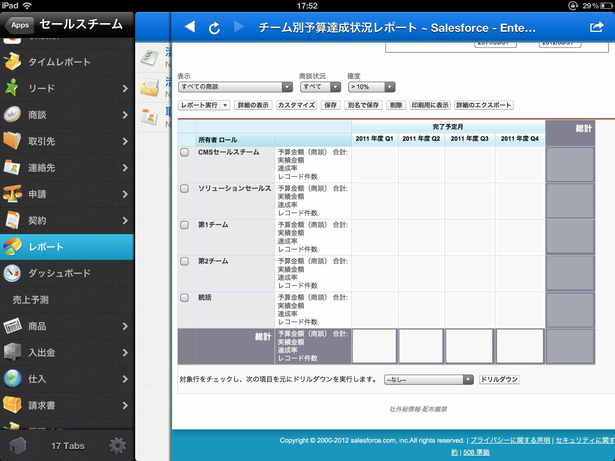Open the drilldown field dropdown (--なし--)

pyautogui.click(x=429, y=380)
